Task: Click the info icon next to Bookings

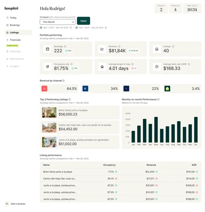Action: 65,46
